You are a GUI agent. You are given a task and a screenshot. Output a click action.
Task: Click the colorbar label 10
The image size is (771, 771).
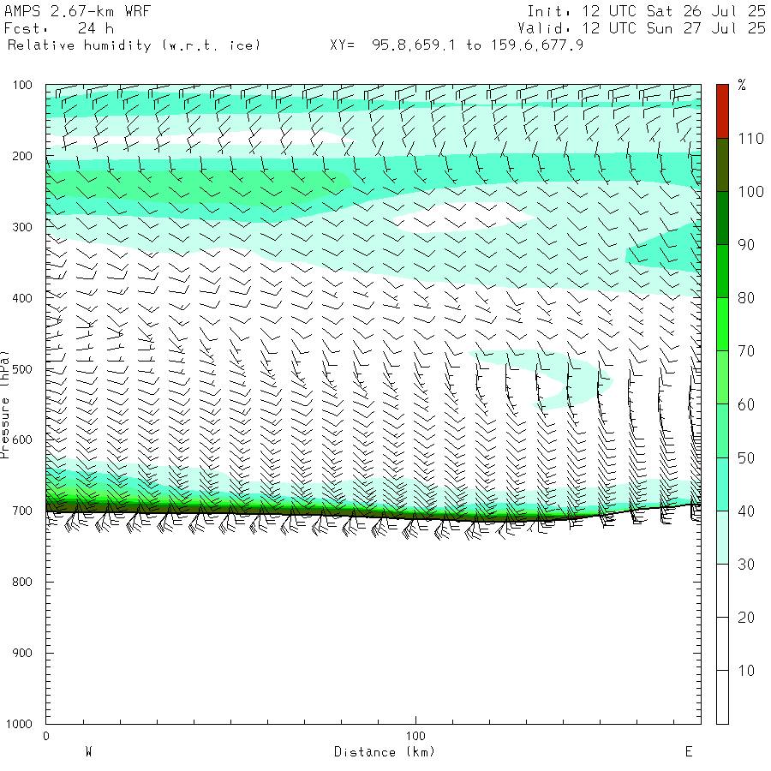[746, 670]
